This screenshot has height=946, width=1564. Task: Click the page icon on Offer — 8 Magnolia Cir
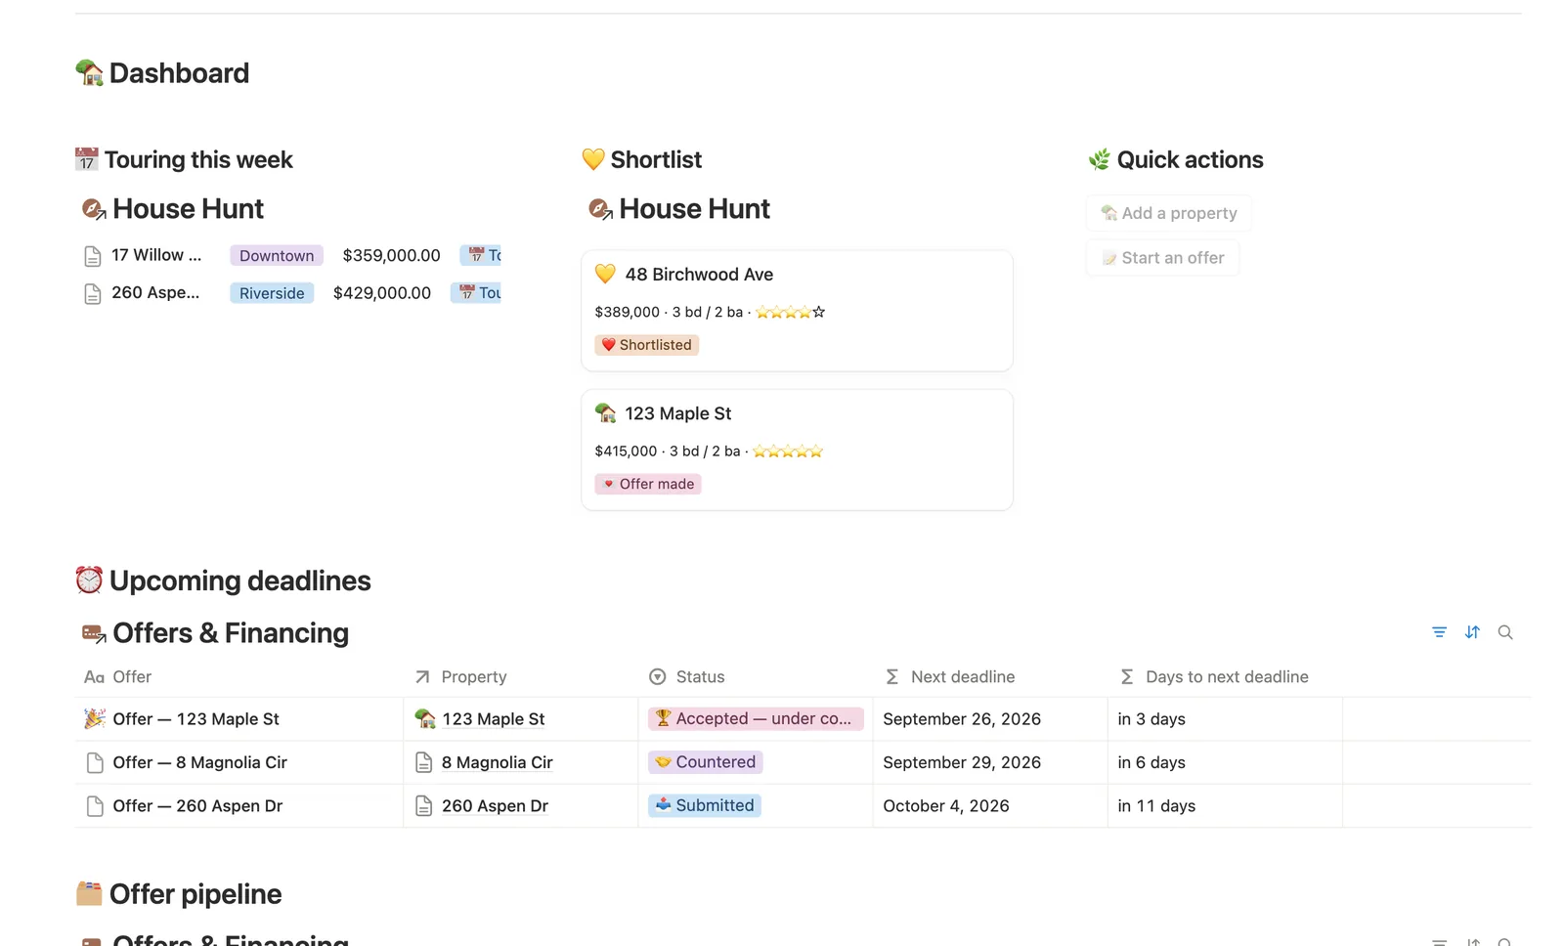(95, 762)
